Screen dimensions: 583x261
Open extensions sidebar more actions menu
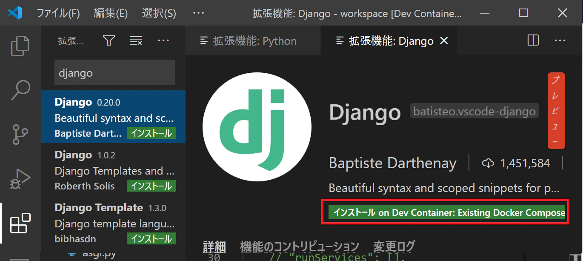pos(163,41)
